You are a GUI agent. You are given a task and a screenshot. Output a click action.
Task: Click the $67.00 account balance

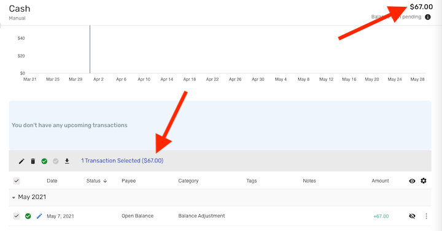[421, 7]
